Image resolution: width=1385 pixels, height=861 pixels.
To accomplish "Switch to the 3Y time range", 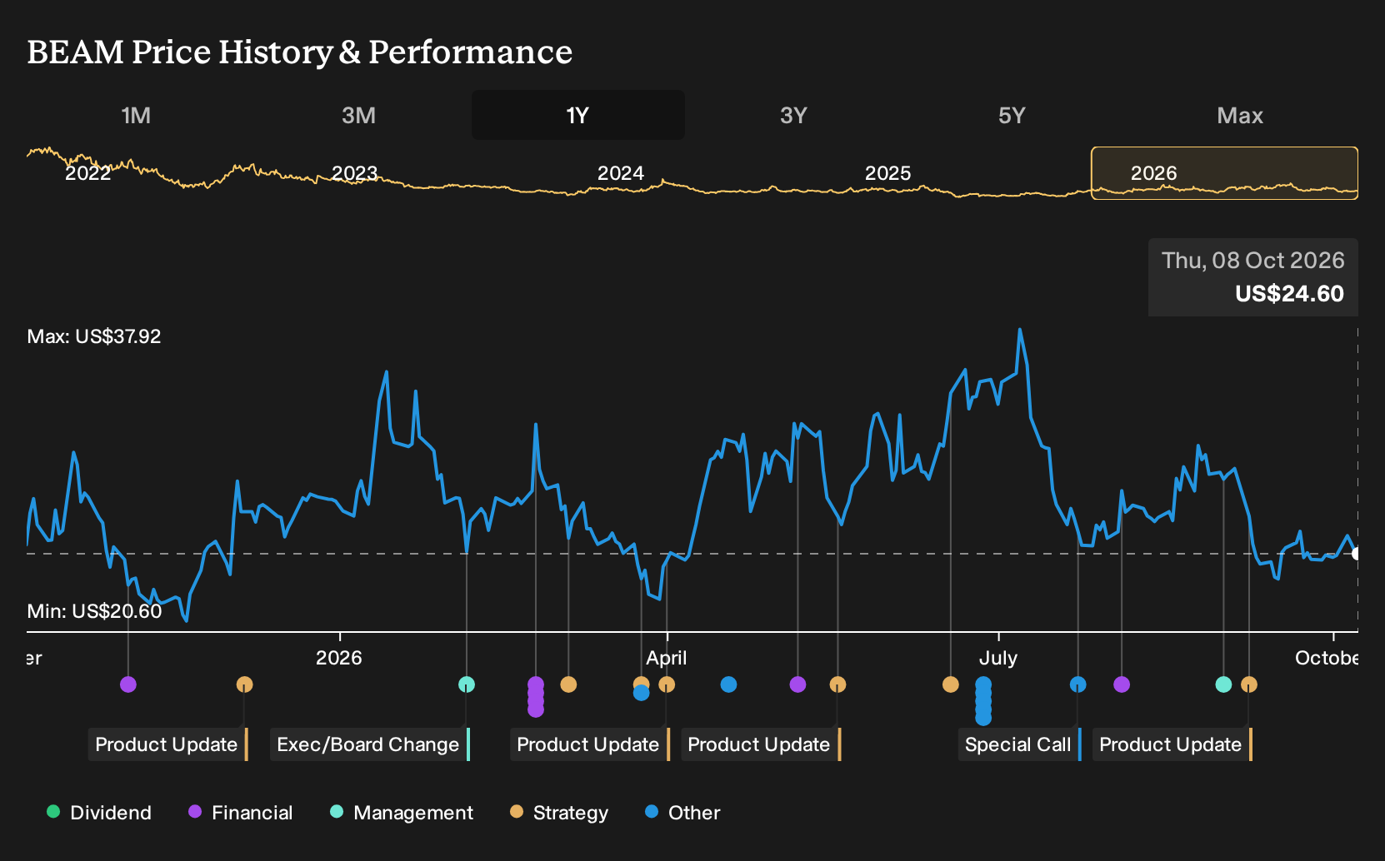I will 793,115.
